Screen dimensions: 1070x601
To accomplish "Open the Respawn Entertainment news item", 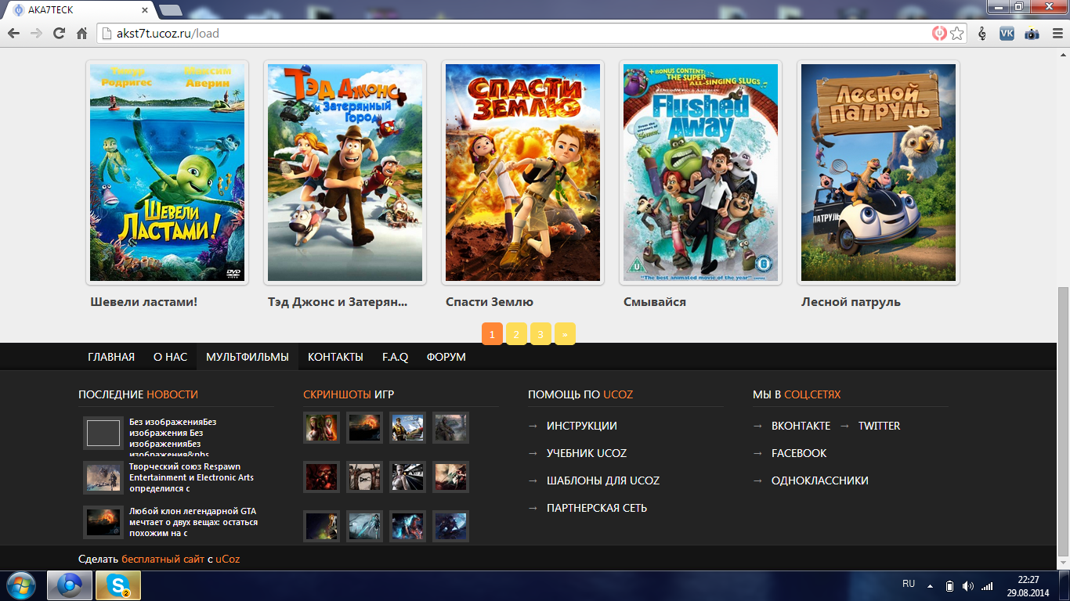I will [x=192, y=477].
